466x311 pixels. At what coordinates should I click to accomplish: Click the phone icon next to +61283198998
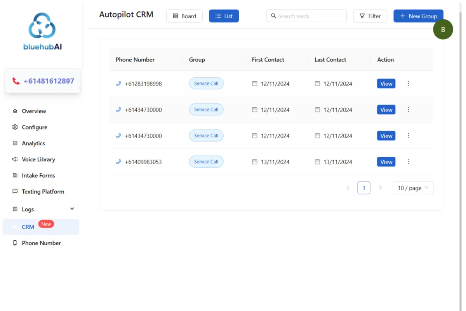tap(118, 84)
